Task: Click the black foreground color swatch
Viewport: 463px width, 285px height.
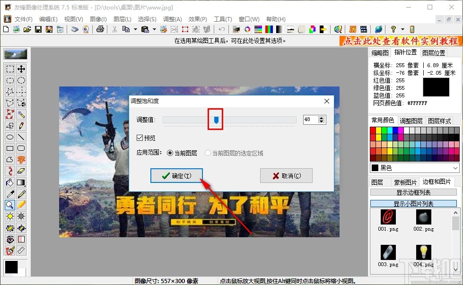Action: tap(11, 267)
